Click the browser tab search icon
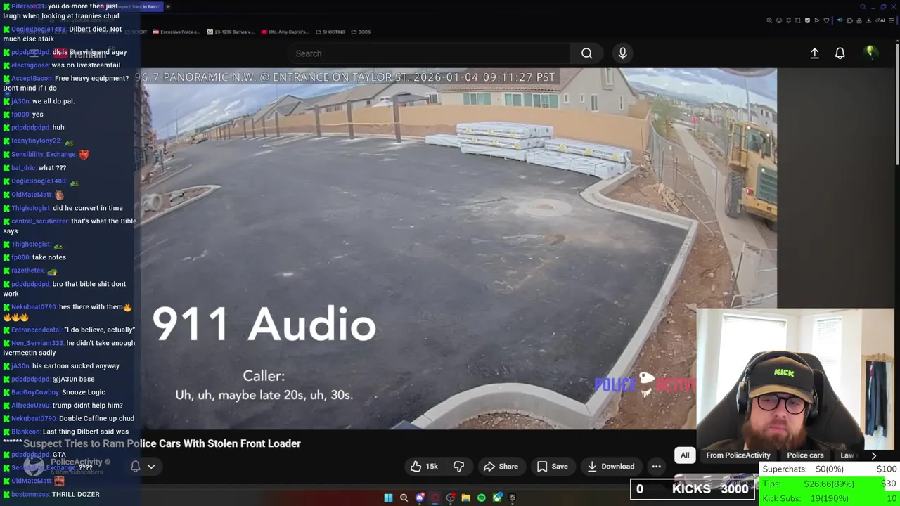The height and width of the screenshot is (506, 900). tap(863, 7)
